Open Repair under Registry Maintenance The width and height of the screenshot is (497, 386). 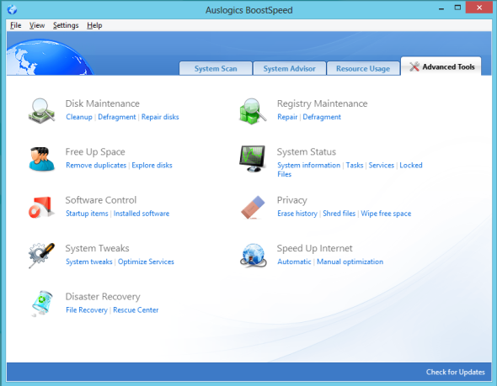(x=287, y=117)
